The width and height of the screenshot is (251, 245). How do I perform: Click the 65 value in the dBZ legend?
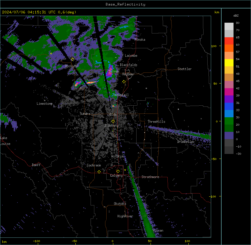(x=238, y=38)
